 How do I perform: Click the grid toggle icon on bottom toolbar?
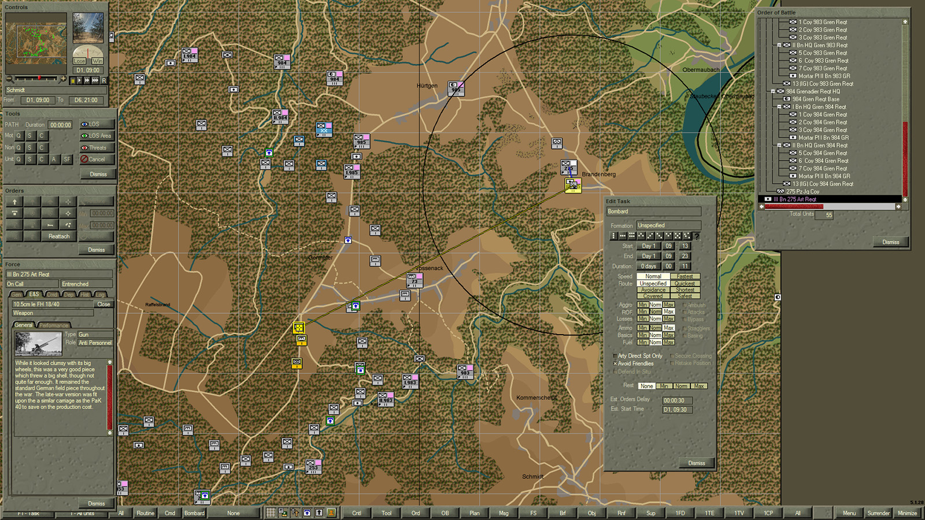point(270,512)
